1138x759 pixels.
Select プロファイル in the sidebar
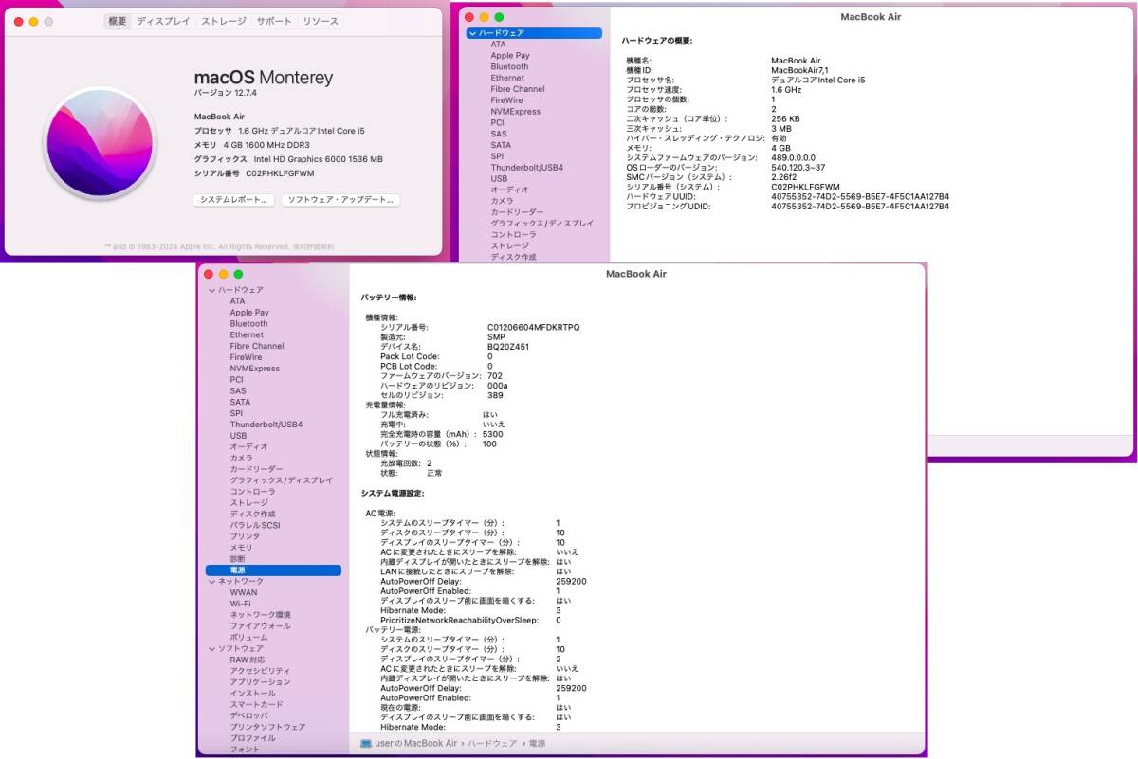click(252, 738)
